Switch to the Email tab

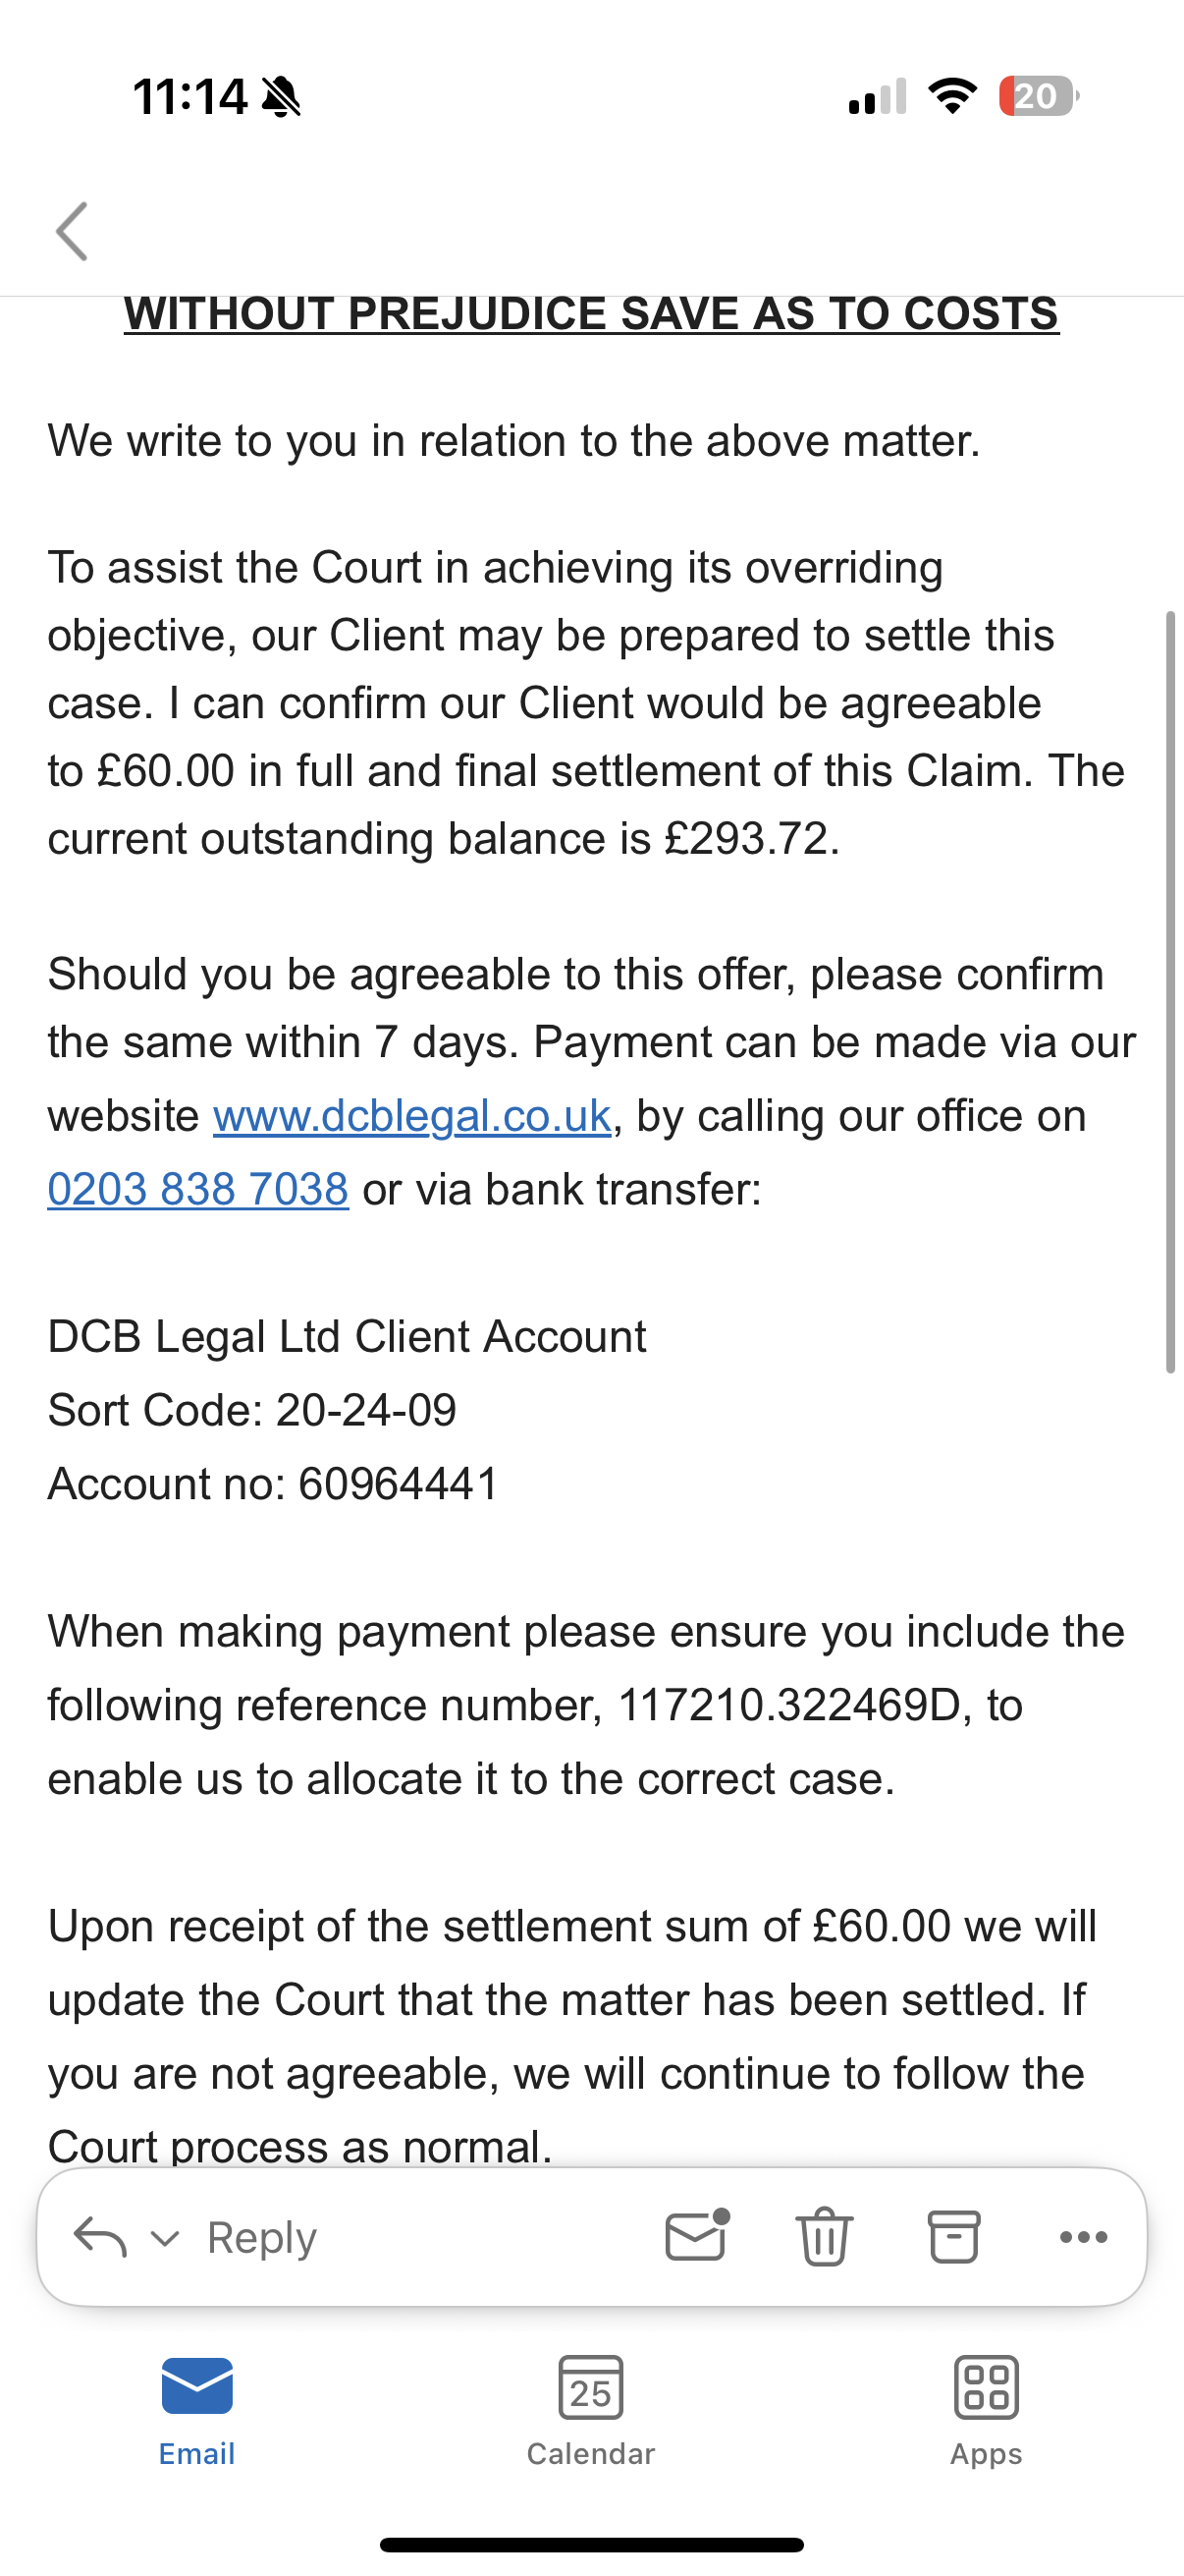196,2410
